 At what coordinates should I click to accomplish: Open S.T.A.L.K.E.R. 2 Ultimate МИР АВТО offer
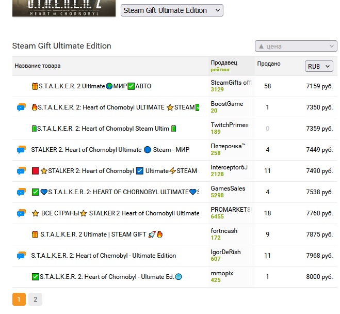pyautogui.click(x=91, y=86)
